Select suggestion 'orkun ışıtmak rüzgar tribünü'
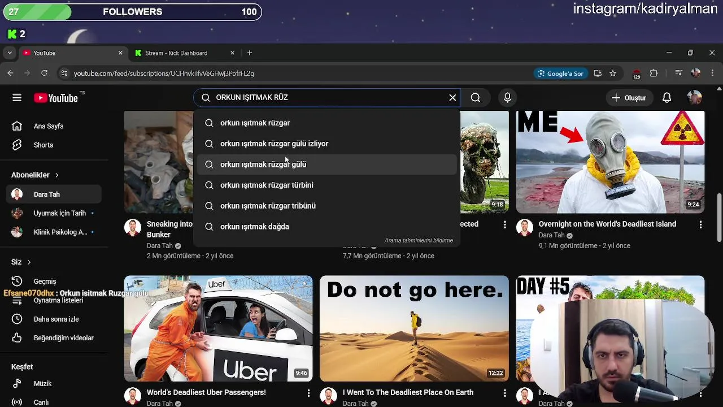Viewport: 723px width, 407px height. pos(327,206)
